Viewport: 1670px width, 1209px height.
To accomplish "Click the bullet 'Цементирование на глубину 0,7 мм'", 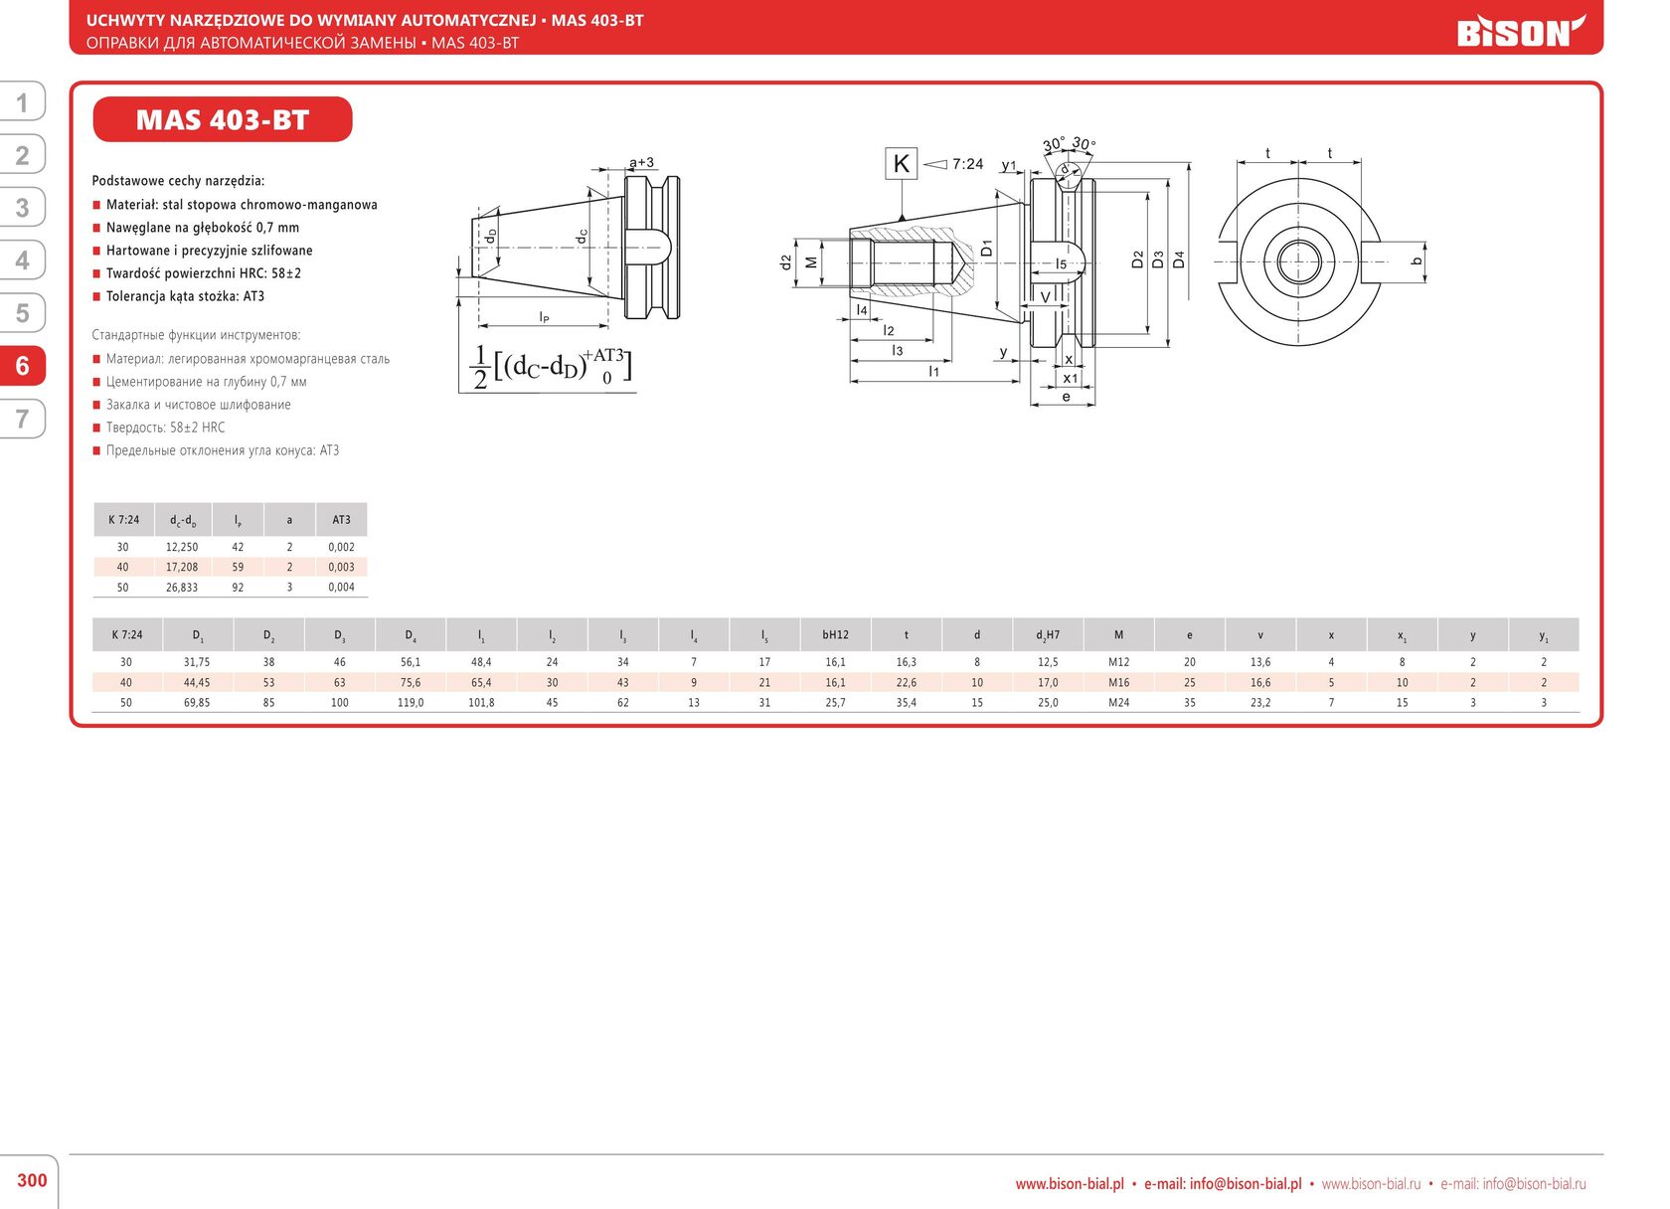I will click(x=207, y=382).
